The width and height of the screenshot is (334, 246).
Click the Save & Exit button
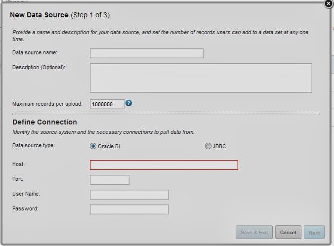pyautogui.click(x=254, y=232)
